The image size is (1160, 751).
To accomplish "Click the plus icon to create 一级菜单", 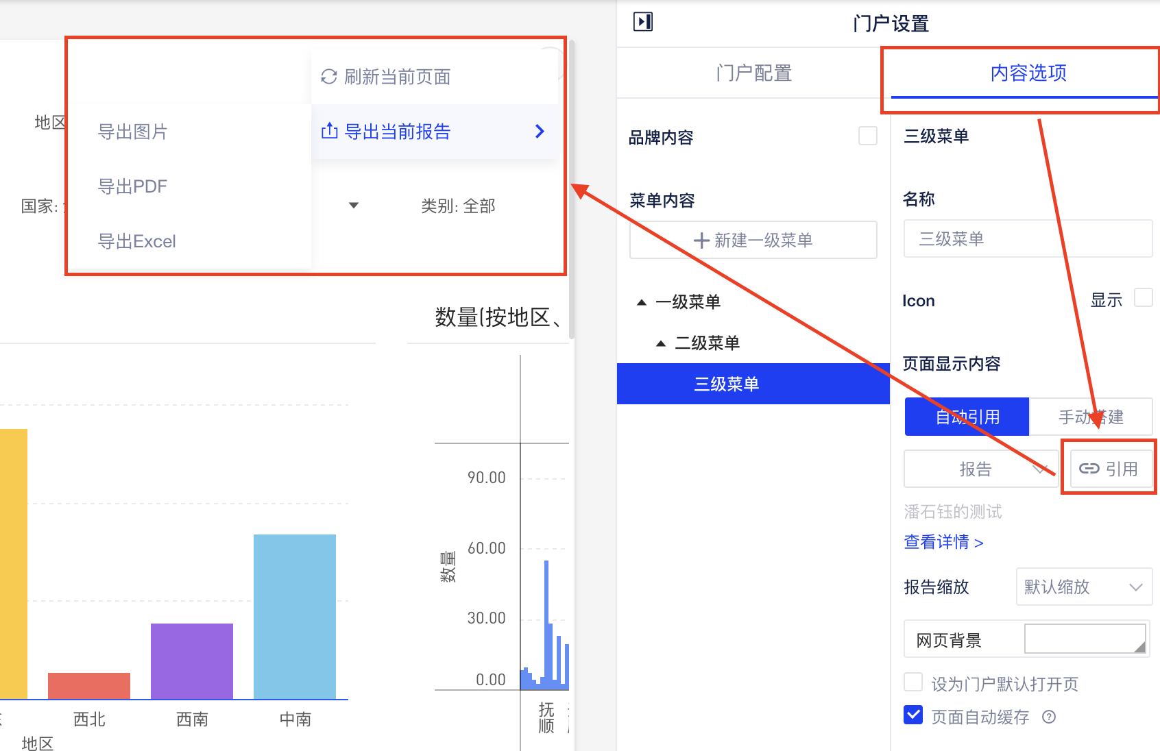I will 701,240.
